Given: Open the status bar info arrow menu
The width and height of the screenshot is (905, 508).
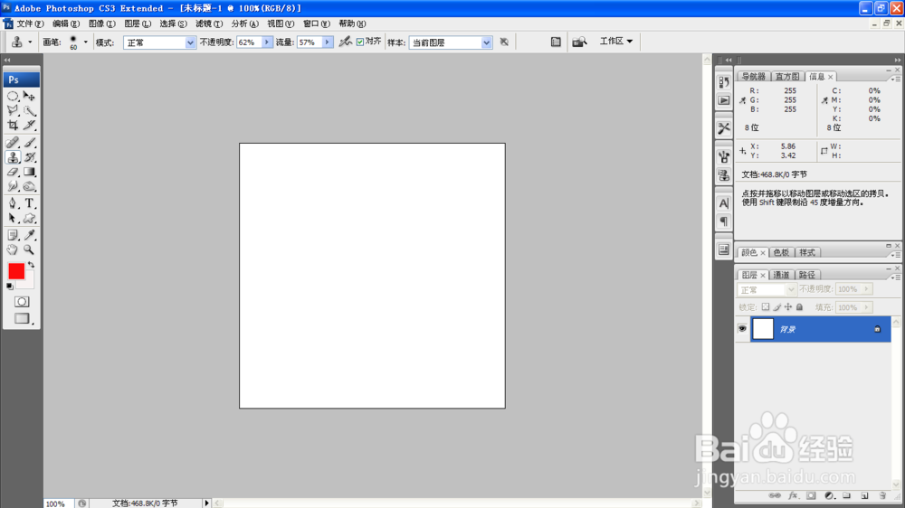Looking at the screenshot, I should tap(206, 503).
